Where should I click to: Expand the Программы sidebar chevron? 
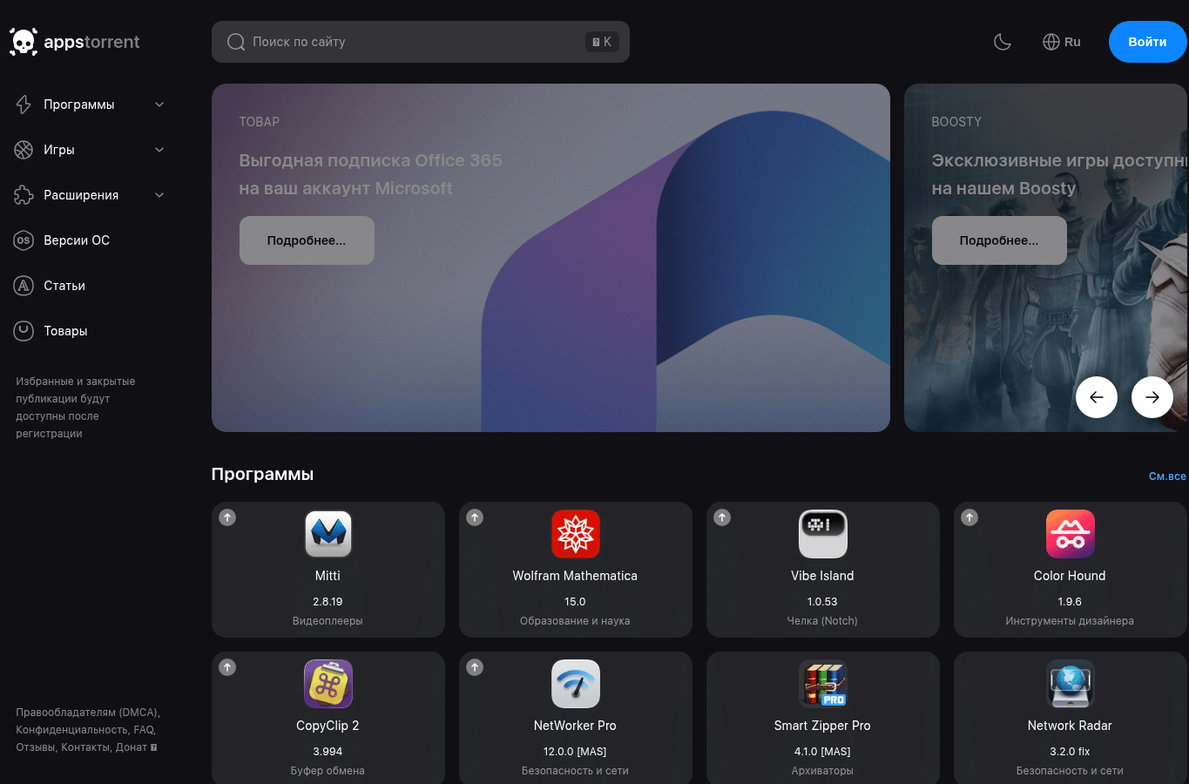coord(159,105)
